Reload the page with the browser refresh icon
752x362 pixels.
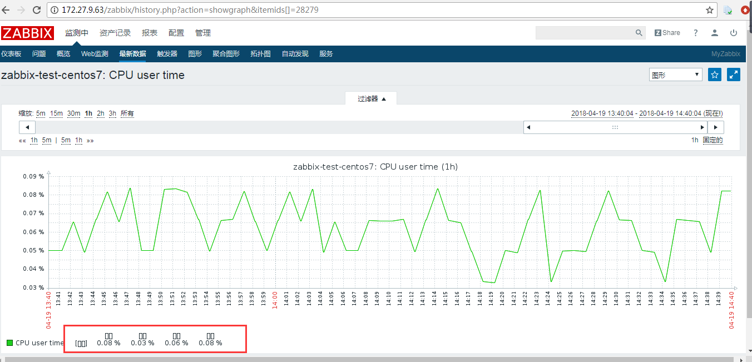36,9
